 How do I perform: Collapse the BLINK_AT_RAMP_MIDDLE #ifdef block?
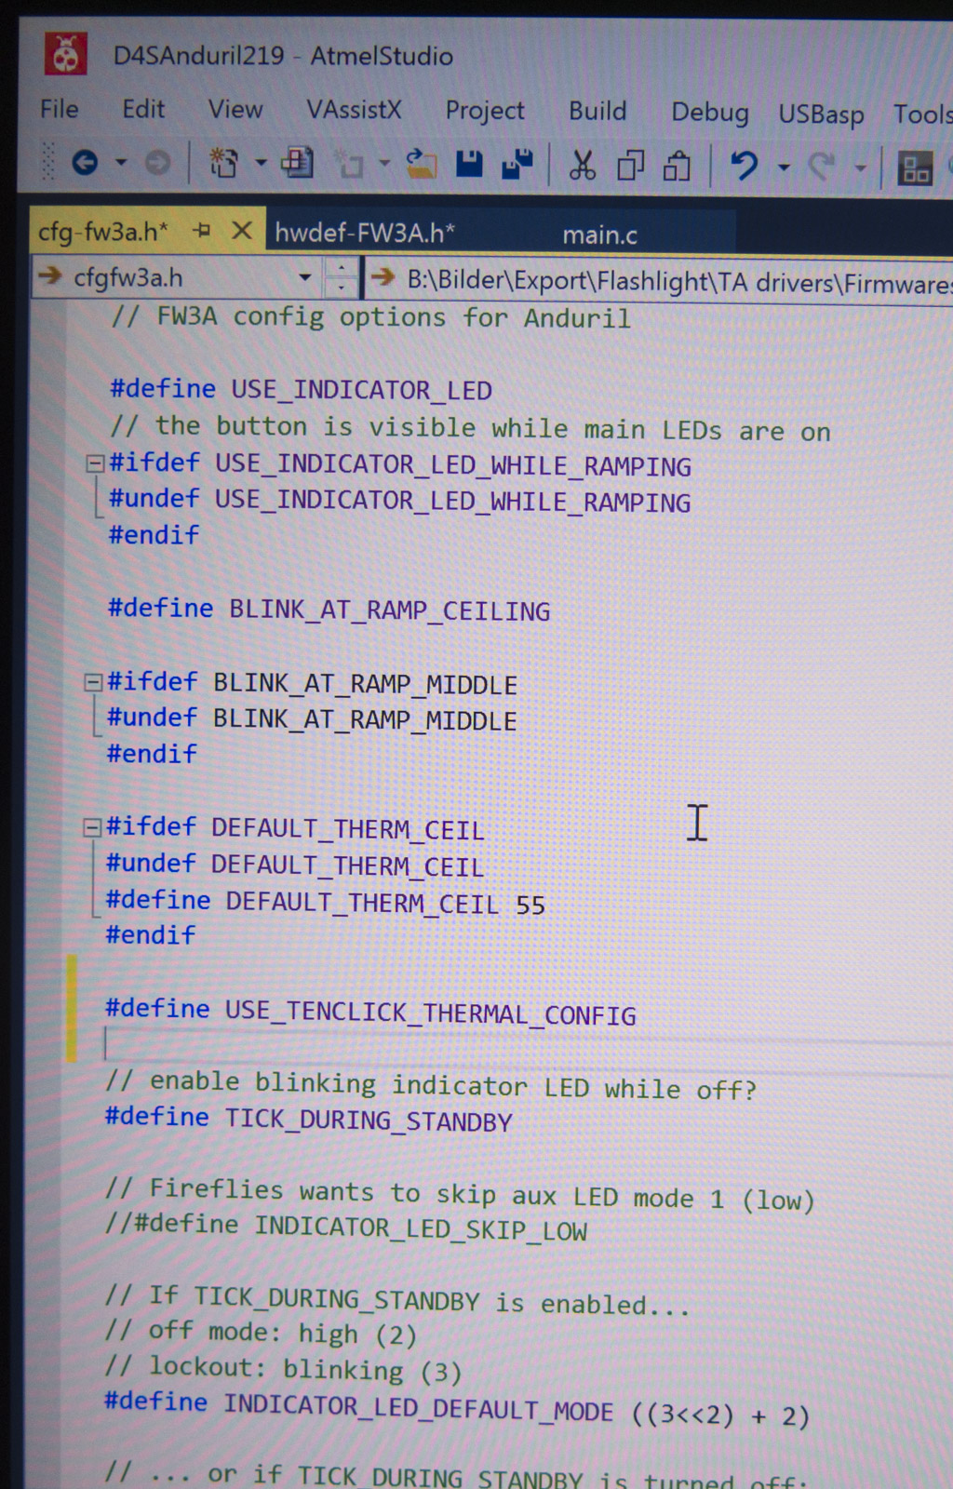(92, 682)
